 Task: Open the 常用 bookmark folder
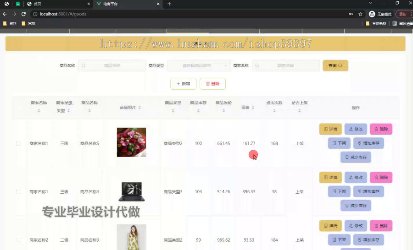click(x=28, y=23)
